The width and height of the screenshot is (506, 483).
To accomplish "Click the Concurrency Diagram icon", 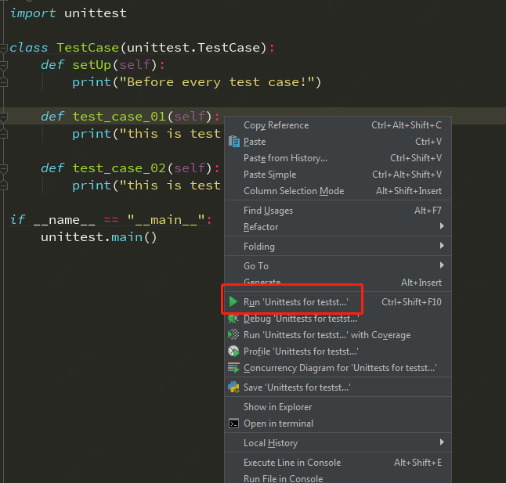I will [233, 368].
